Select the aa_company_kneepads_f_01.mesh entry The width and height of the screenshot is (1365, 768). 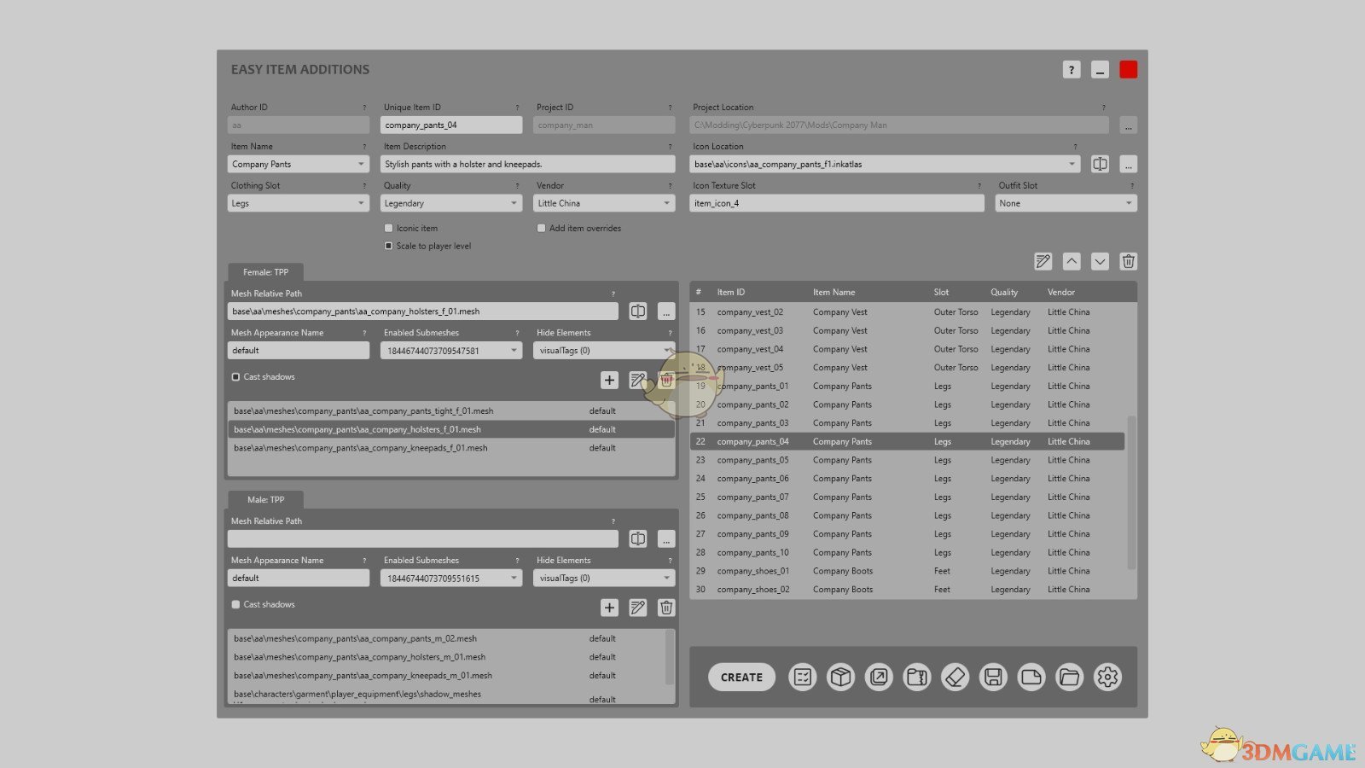click(x=451, y=448)
